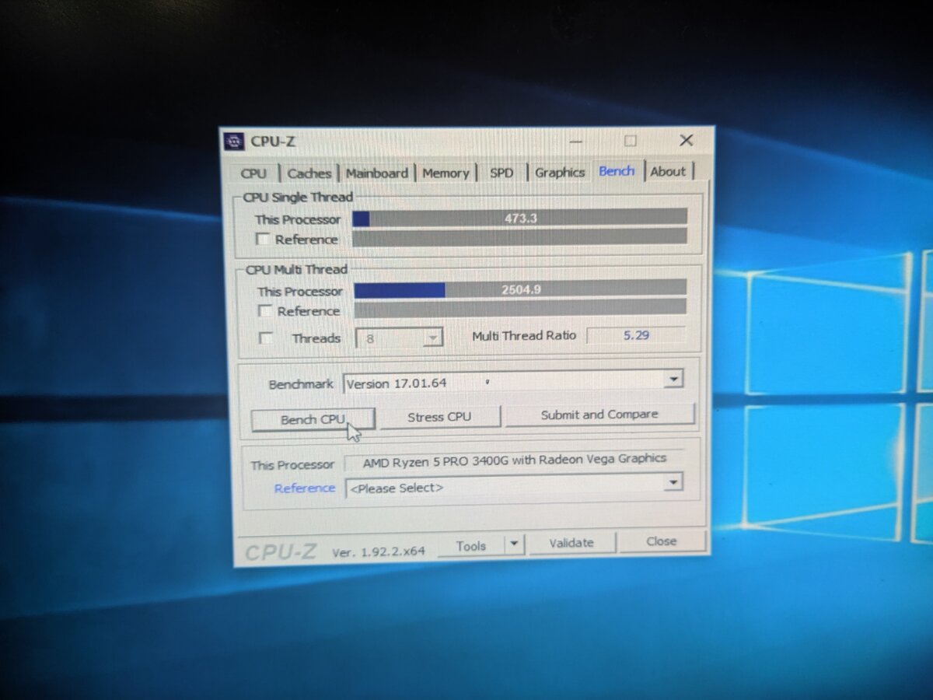
Task: Click the Tools button
Action: 471,546
